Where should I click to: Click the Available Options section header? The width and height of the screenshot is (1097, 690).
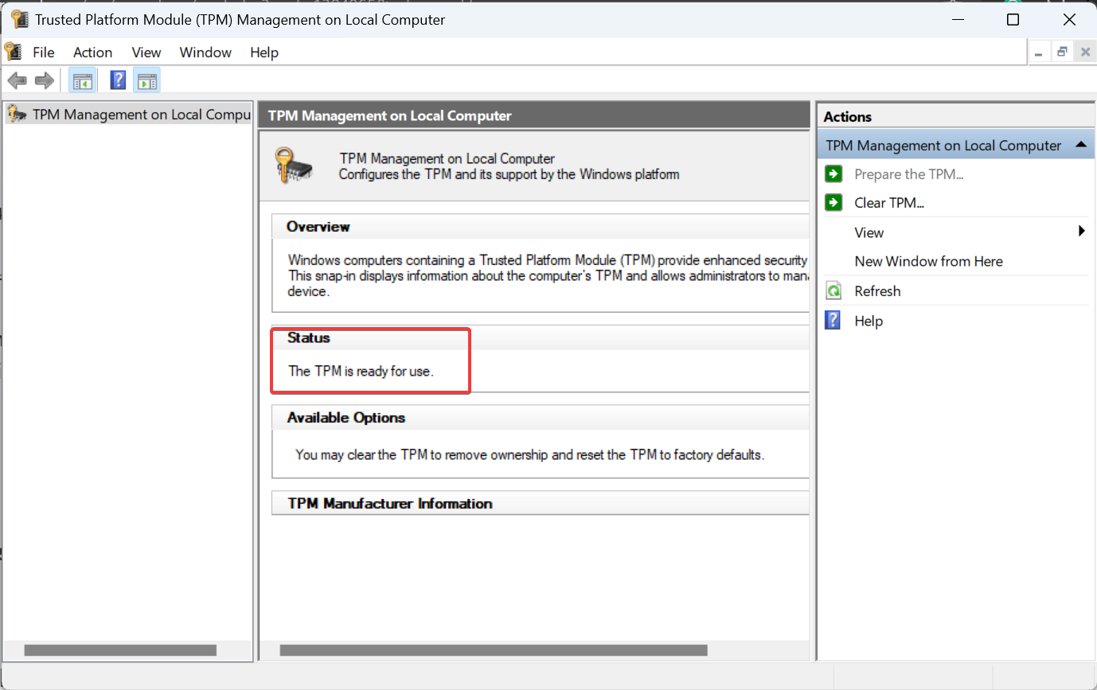(541, 418)
